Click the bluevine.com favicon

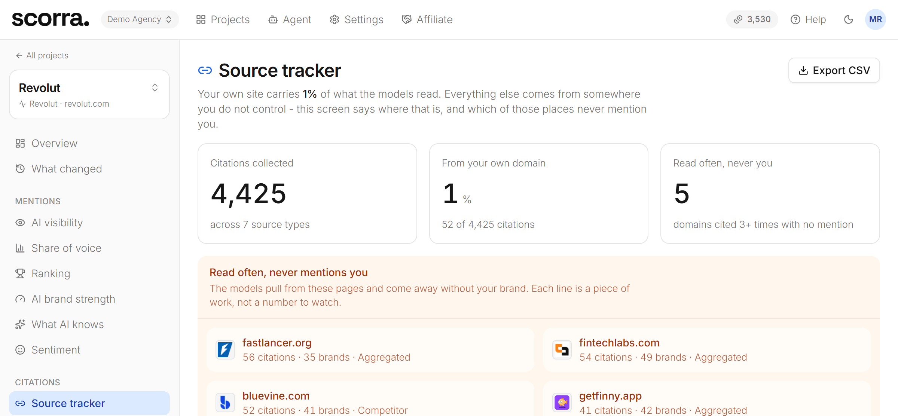pos(225,403)
